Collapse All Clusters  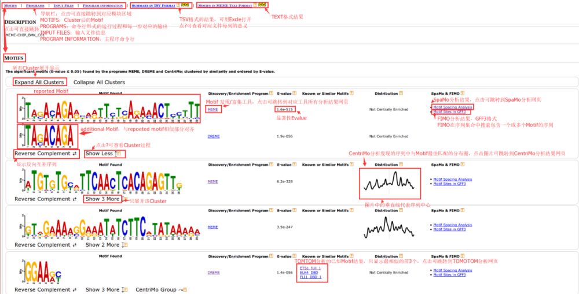tap(99, 82)
